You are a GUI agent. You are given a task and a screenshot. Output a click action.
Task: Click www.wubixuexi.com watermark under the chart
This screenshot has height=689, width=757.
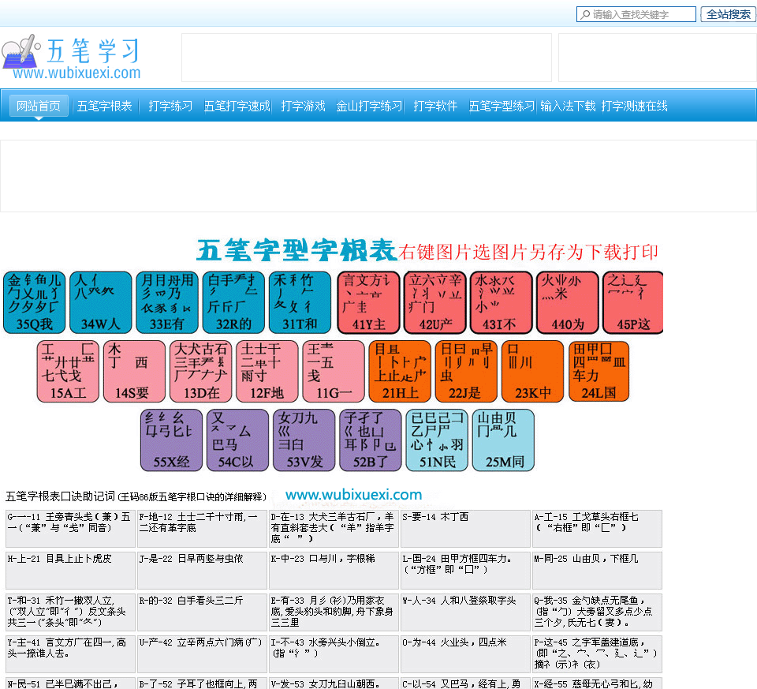tap(353, 495)
